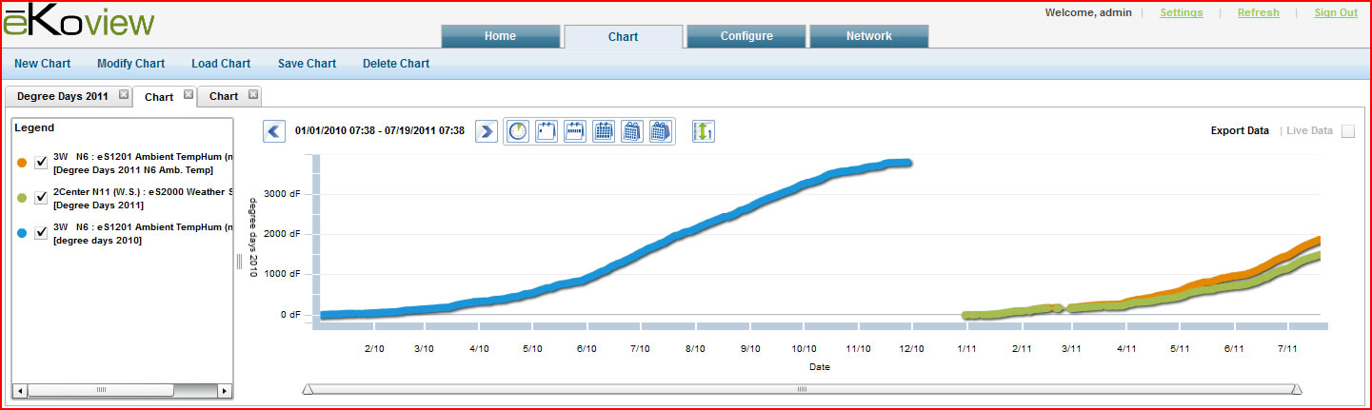The width and height of the screenshot is (1372, 410).
Task: Select the week calendar icon
Action: tap(575, 131)
